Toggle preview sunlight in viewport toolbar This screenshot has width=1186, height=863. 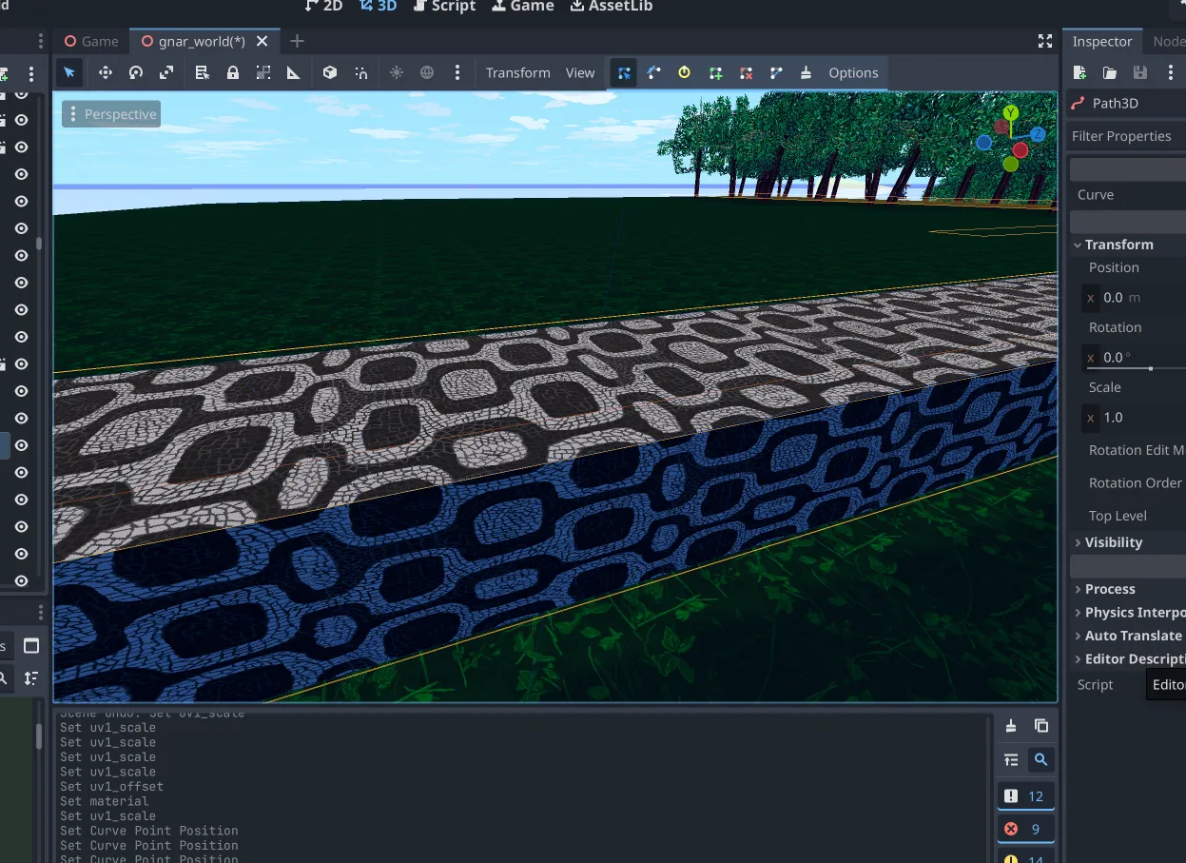click(x=397, y=72)
